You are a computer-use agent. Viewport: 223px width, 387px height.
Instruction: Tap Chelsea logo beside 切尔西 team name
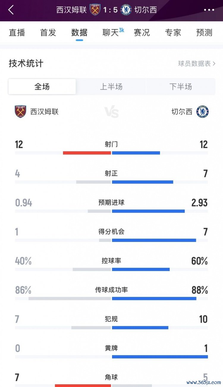(203, 112)
